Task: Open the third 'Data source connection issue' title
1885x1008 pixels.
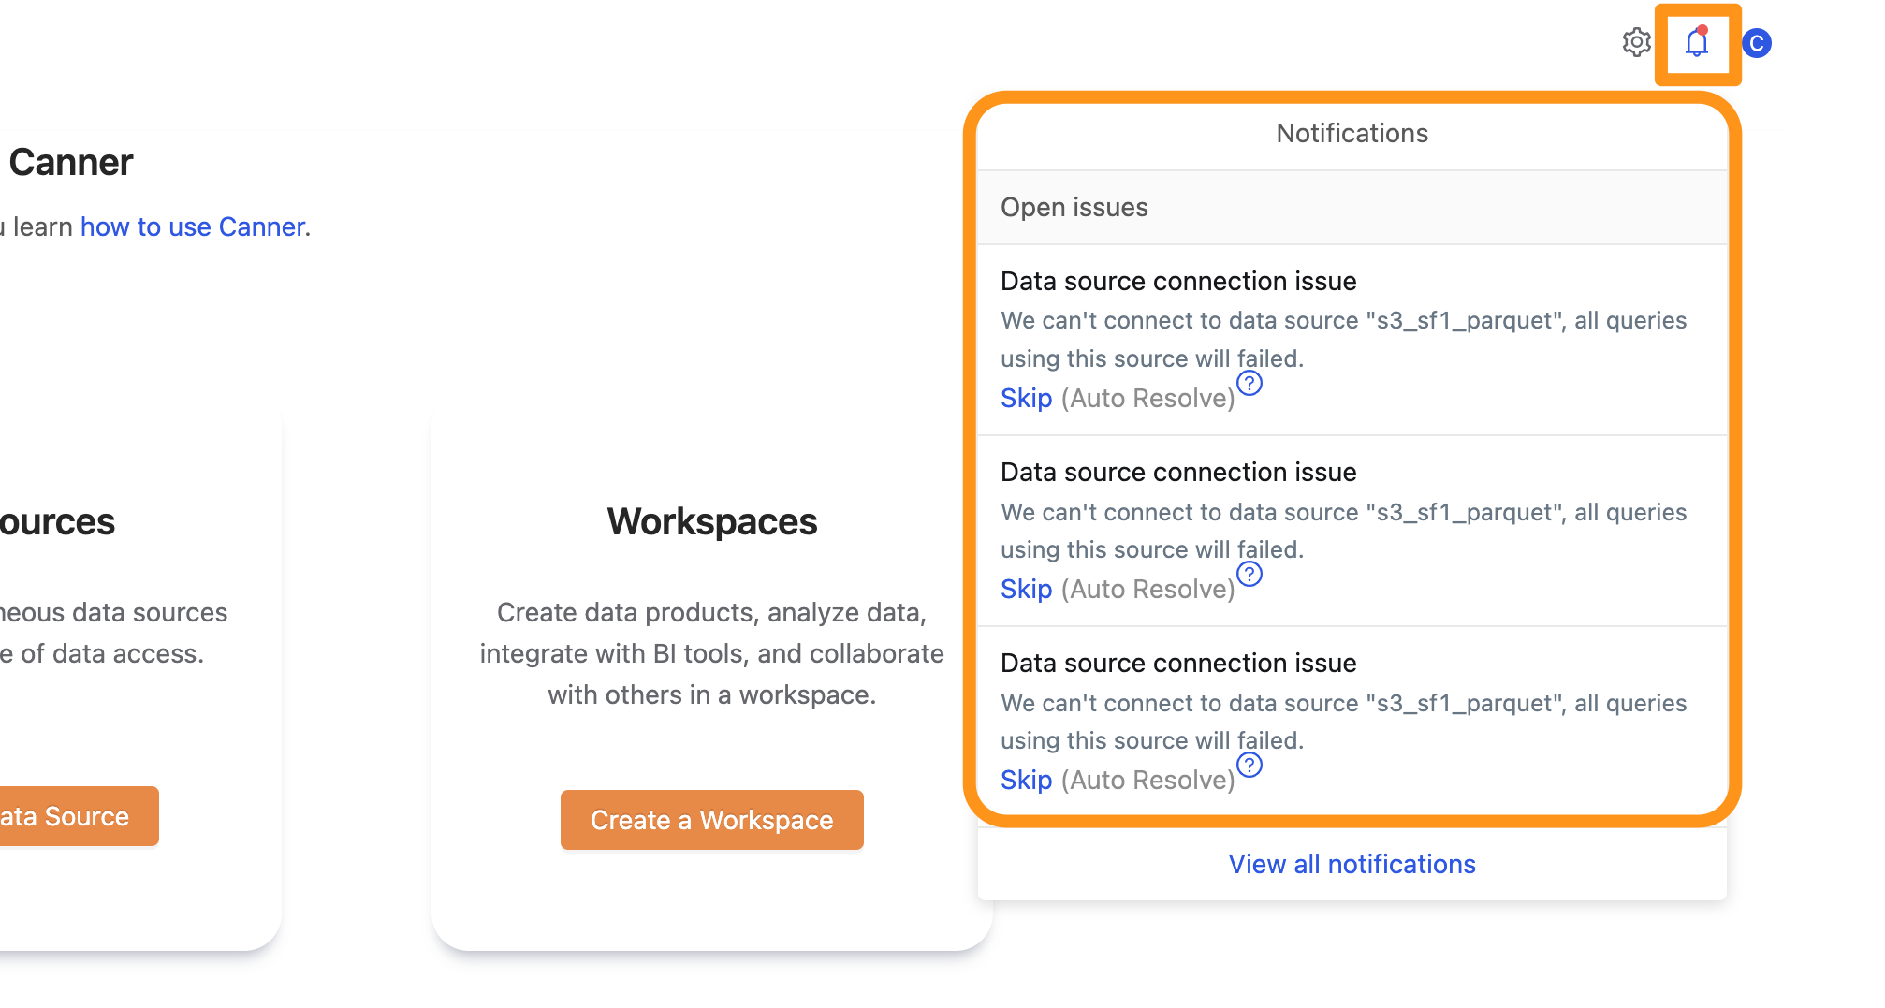Action: 1178,663
